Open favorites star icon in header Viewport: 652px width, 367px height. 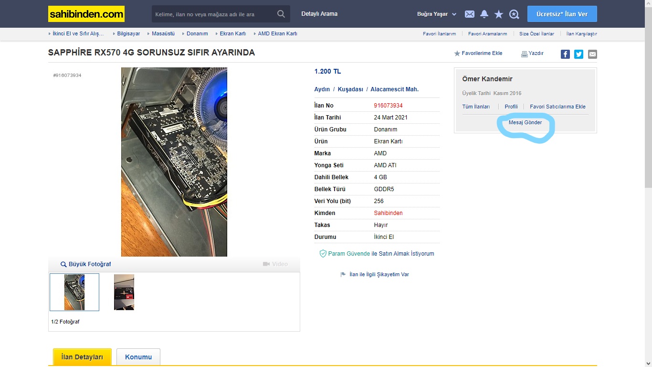click(499, 14)
